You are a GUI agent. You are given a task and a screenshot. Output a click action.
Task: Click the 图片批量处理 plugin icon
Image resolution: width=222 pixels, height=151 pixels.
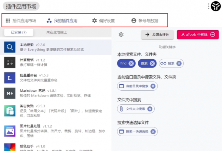click(10, 131)
